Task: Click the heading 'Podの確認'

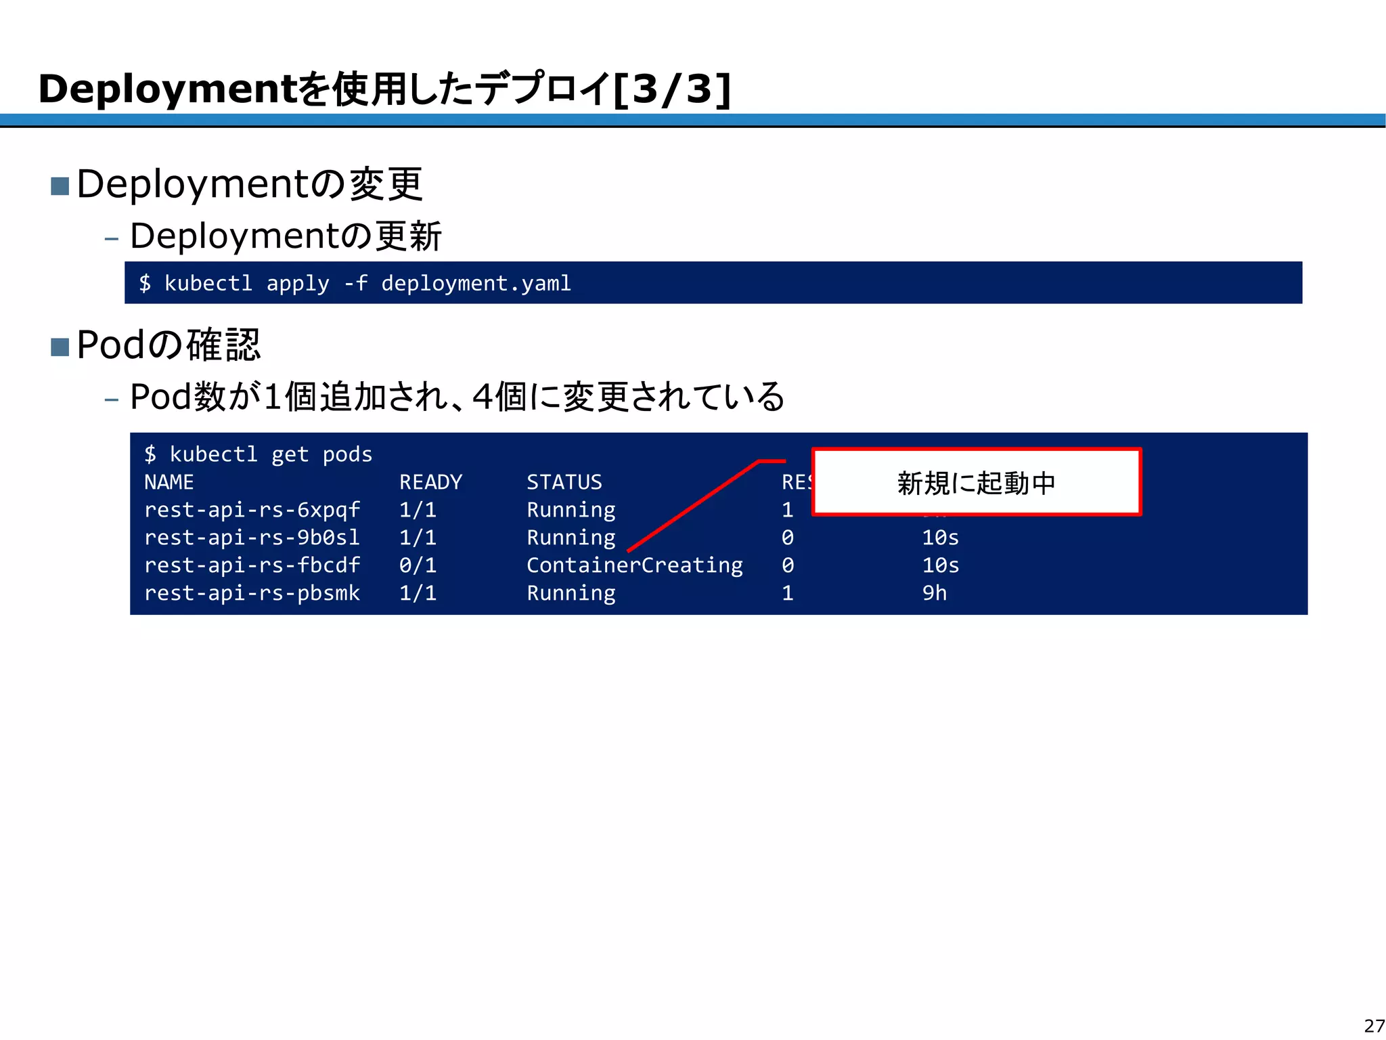Action: [x=169, y=345]
